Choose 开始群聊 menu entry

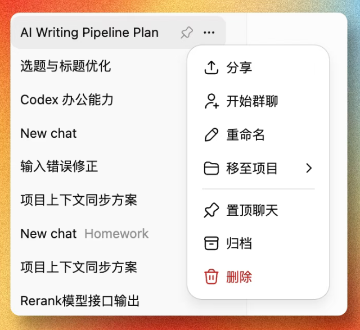pyautogui.click(x=258, y=101)
